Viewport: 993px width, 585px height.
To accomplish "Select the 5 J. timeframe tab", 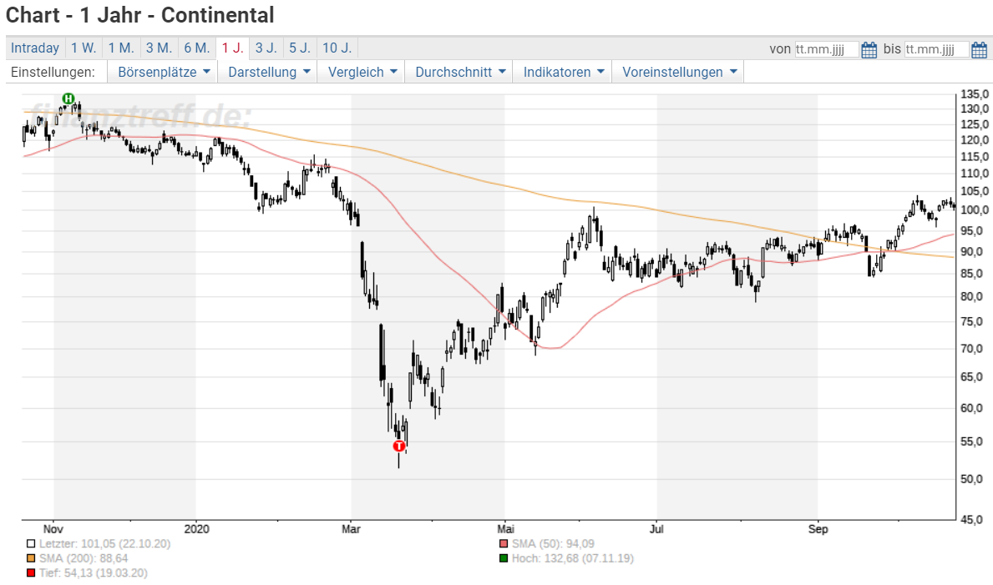I will click(300, 48).
